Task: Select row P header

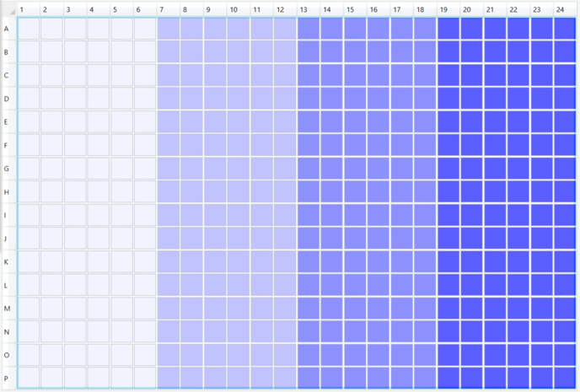Action: tap(9, 378)
